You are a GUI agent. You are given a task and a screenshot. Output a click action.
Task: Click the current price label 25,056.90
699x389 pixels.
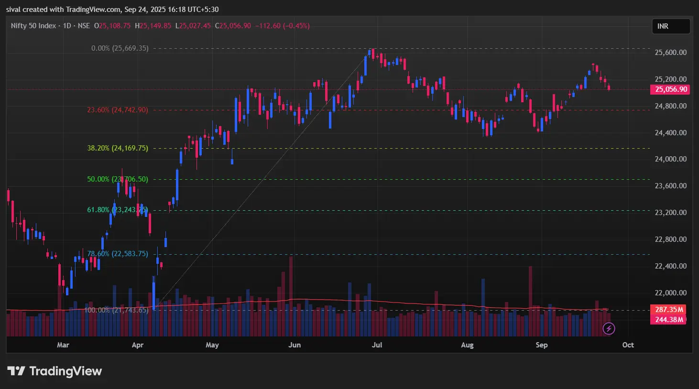coord(670,89)
